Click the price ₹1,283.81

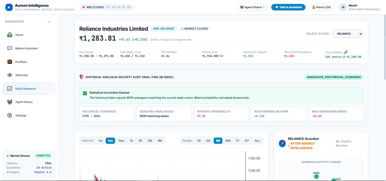[98, 39]
